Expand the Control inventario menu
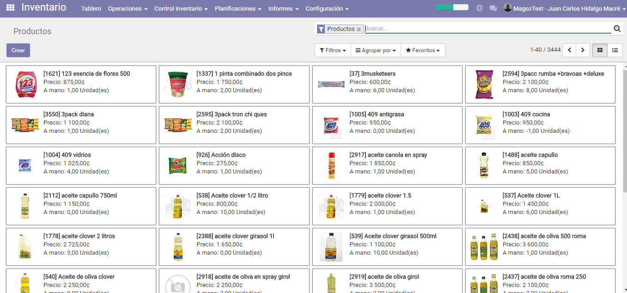This screenshot has width=627, height=293. click(181, 9)
